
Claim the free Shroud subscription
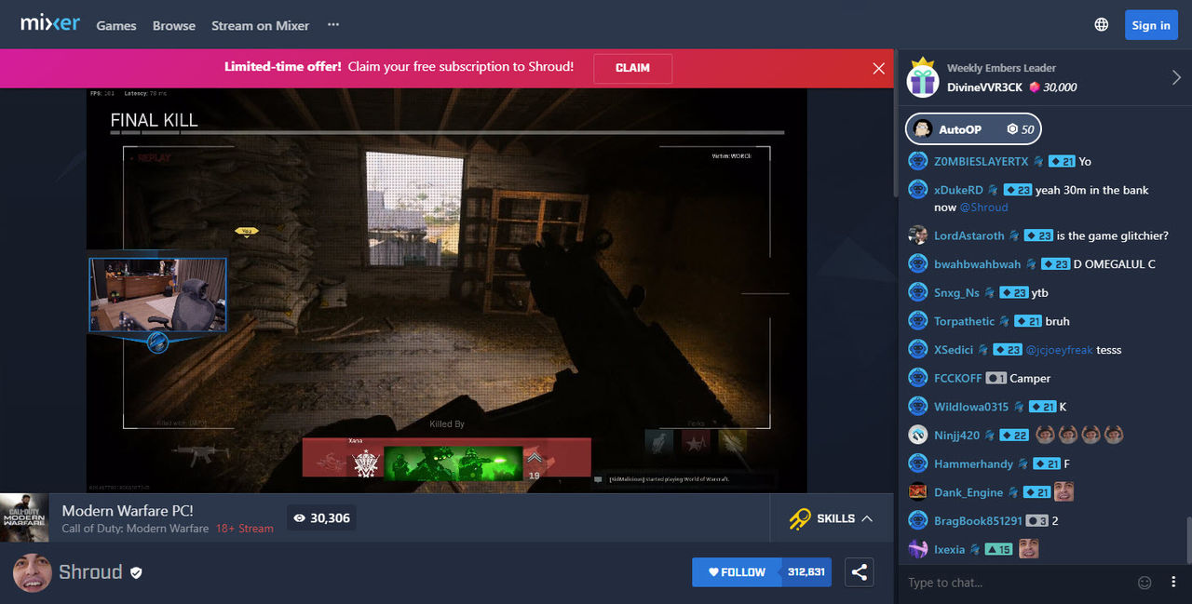632,68
